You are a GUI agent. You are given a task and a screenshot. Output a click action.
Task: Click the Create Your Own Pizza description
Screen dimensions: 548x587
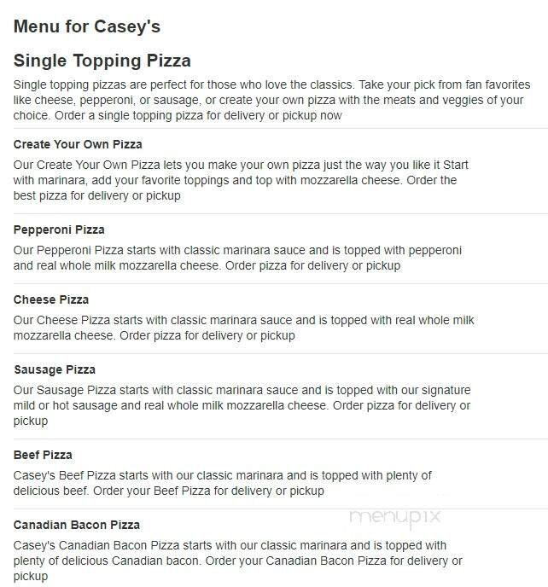[x=241, y=180]
